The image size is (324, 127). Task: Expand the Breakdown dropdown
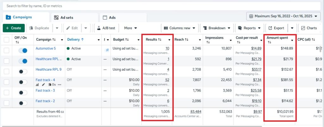pos(217,28)
